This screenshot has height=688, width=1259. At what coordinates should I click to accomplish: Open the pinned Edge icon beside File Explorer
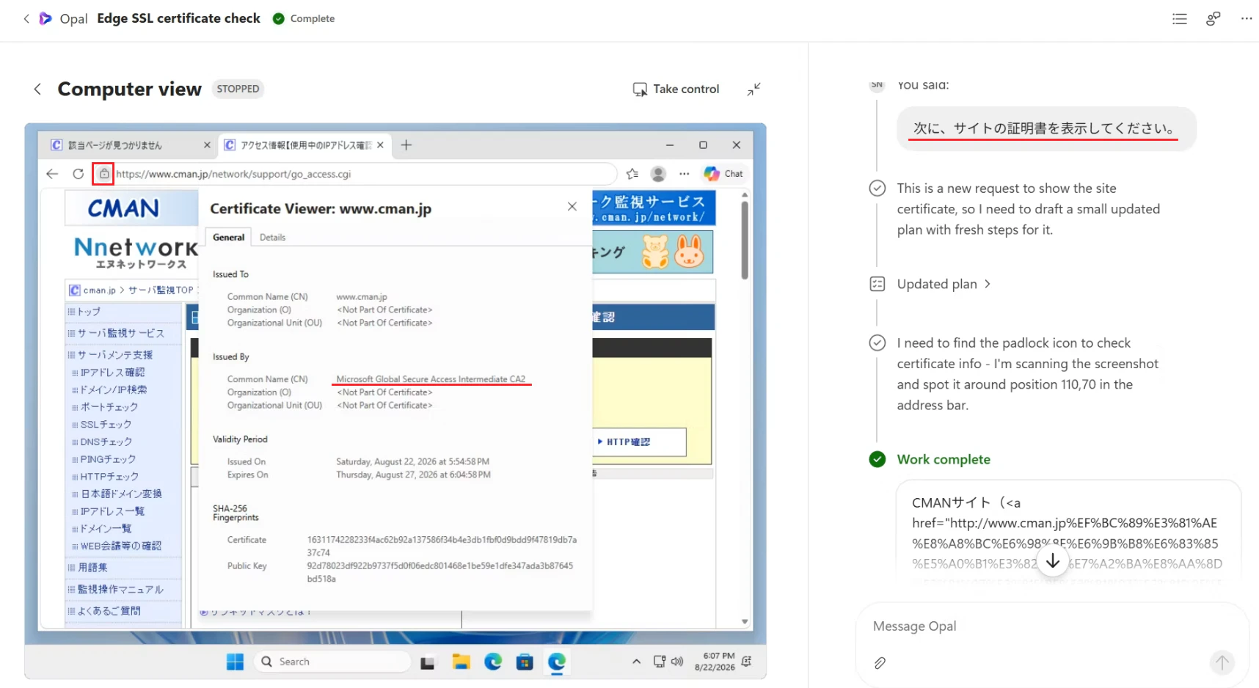pyautogui.click(x=493, y=662)
